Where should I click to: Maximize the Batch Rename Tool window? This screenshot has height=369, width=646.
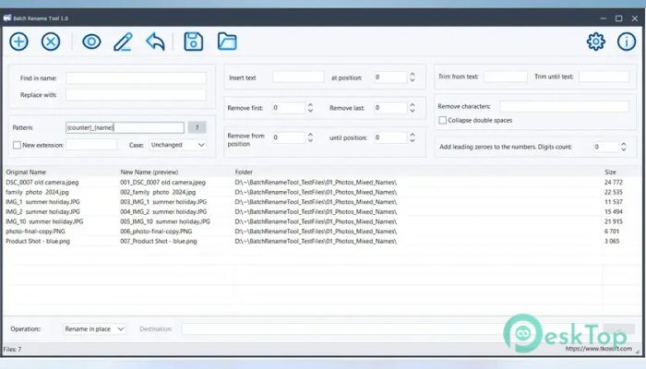[x=619, y=18]
